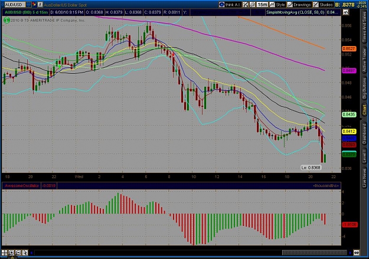Click the green 0.8379 last price bubble

click(349, 155)
